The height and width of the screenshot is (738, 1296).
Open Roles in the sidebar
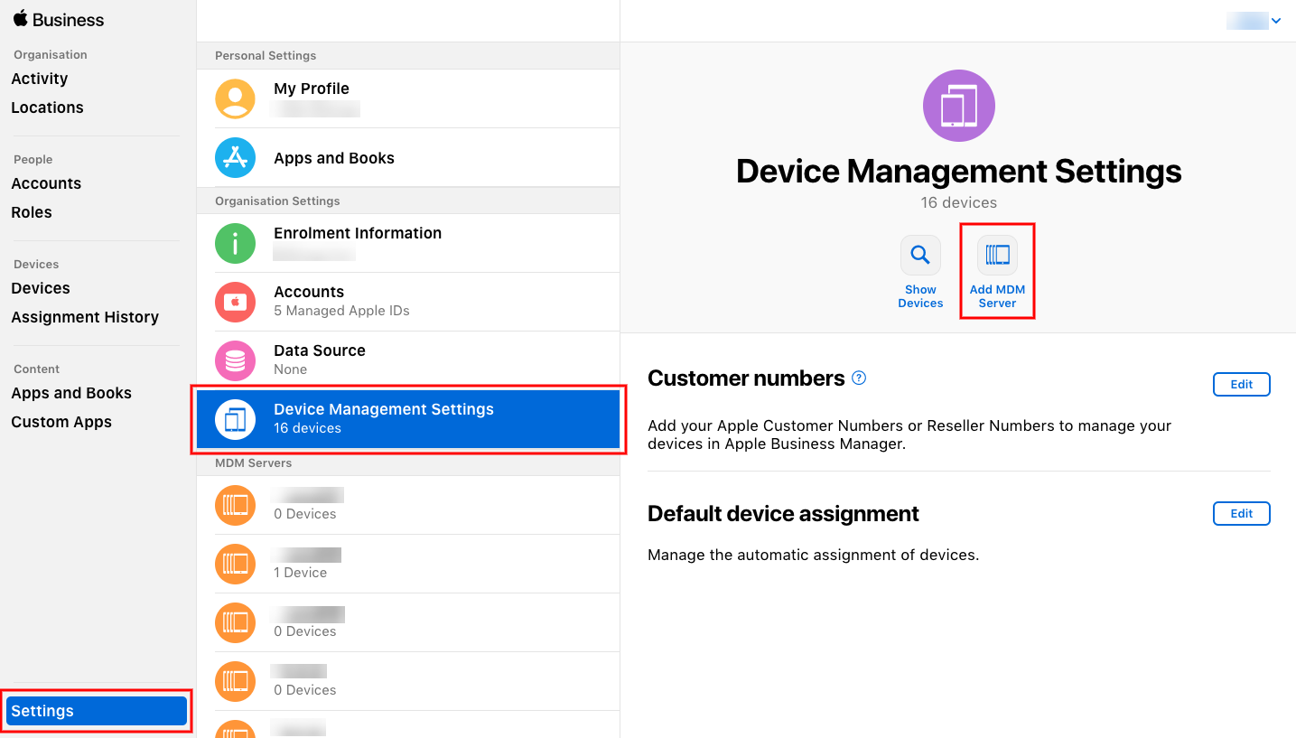pyautogui.click(x=32, y=212)
